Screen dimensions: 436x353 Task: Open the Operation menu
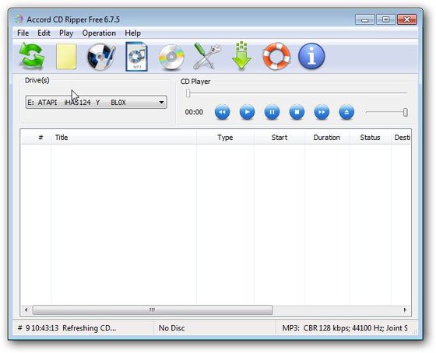pyautogui.click(x=99, y=33)
